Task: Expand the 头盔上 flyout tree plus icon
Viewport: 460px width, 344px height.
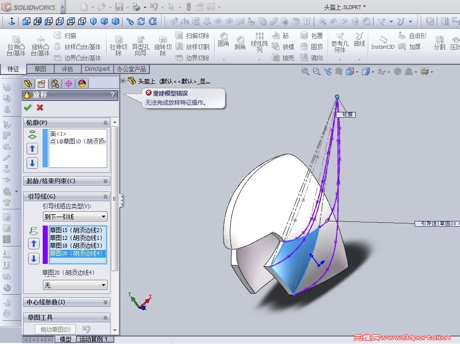Action: click(123, 81)
